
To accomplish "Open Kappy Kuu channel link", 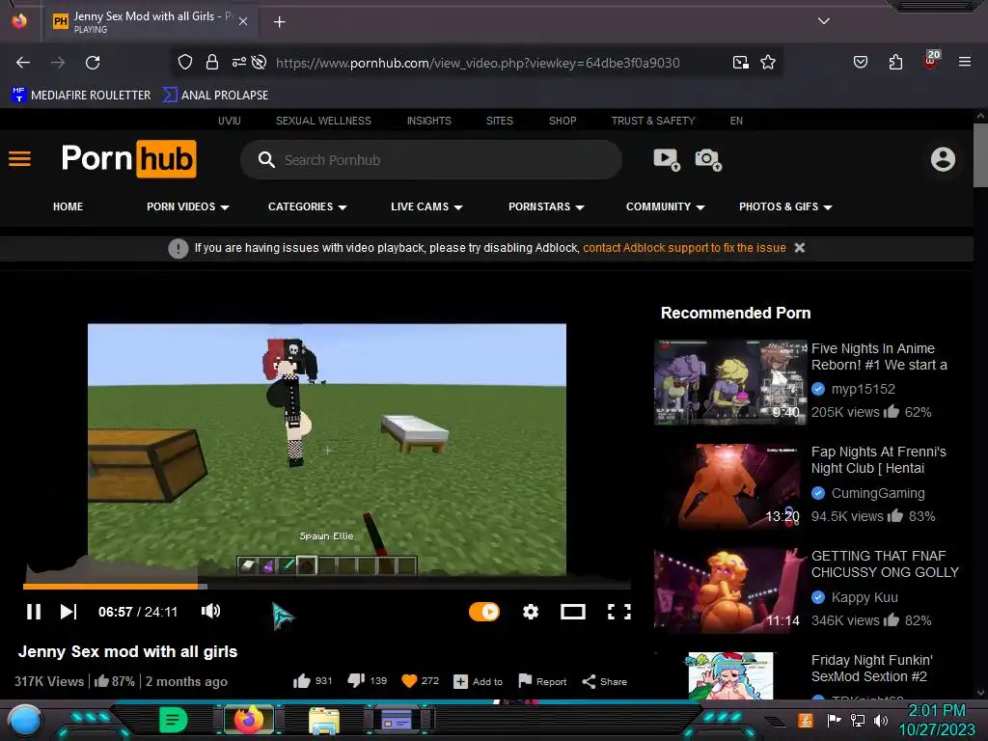I will tap(864, 597).
